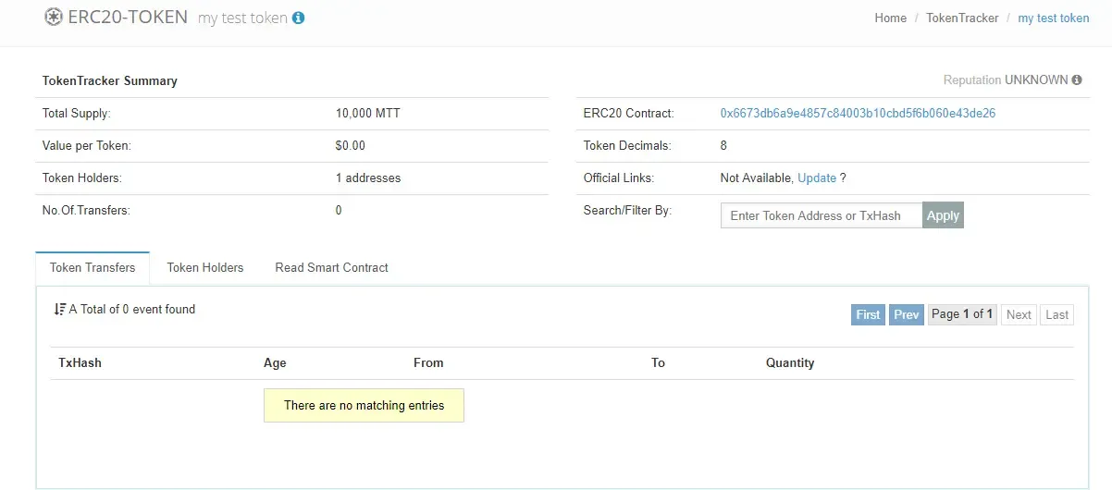Screen dimensions: 1112x490
Task: Click the ERC20-TOKEN logo icon
Action: (x=54, y=17)
